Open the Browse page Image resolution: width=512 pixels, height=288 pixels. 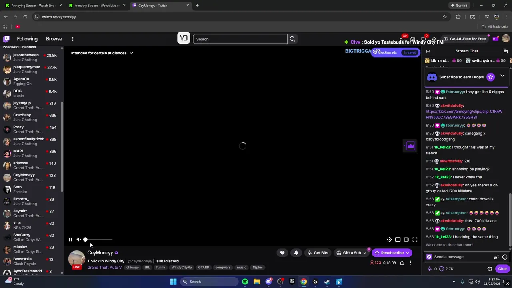coord(54,39)
